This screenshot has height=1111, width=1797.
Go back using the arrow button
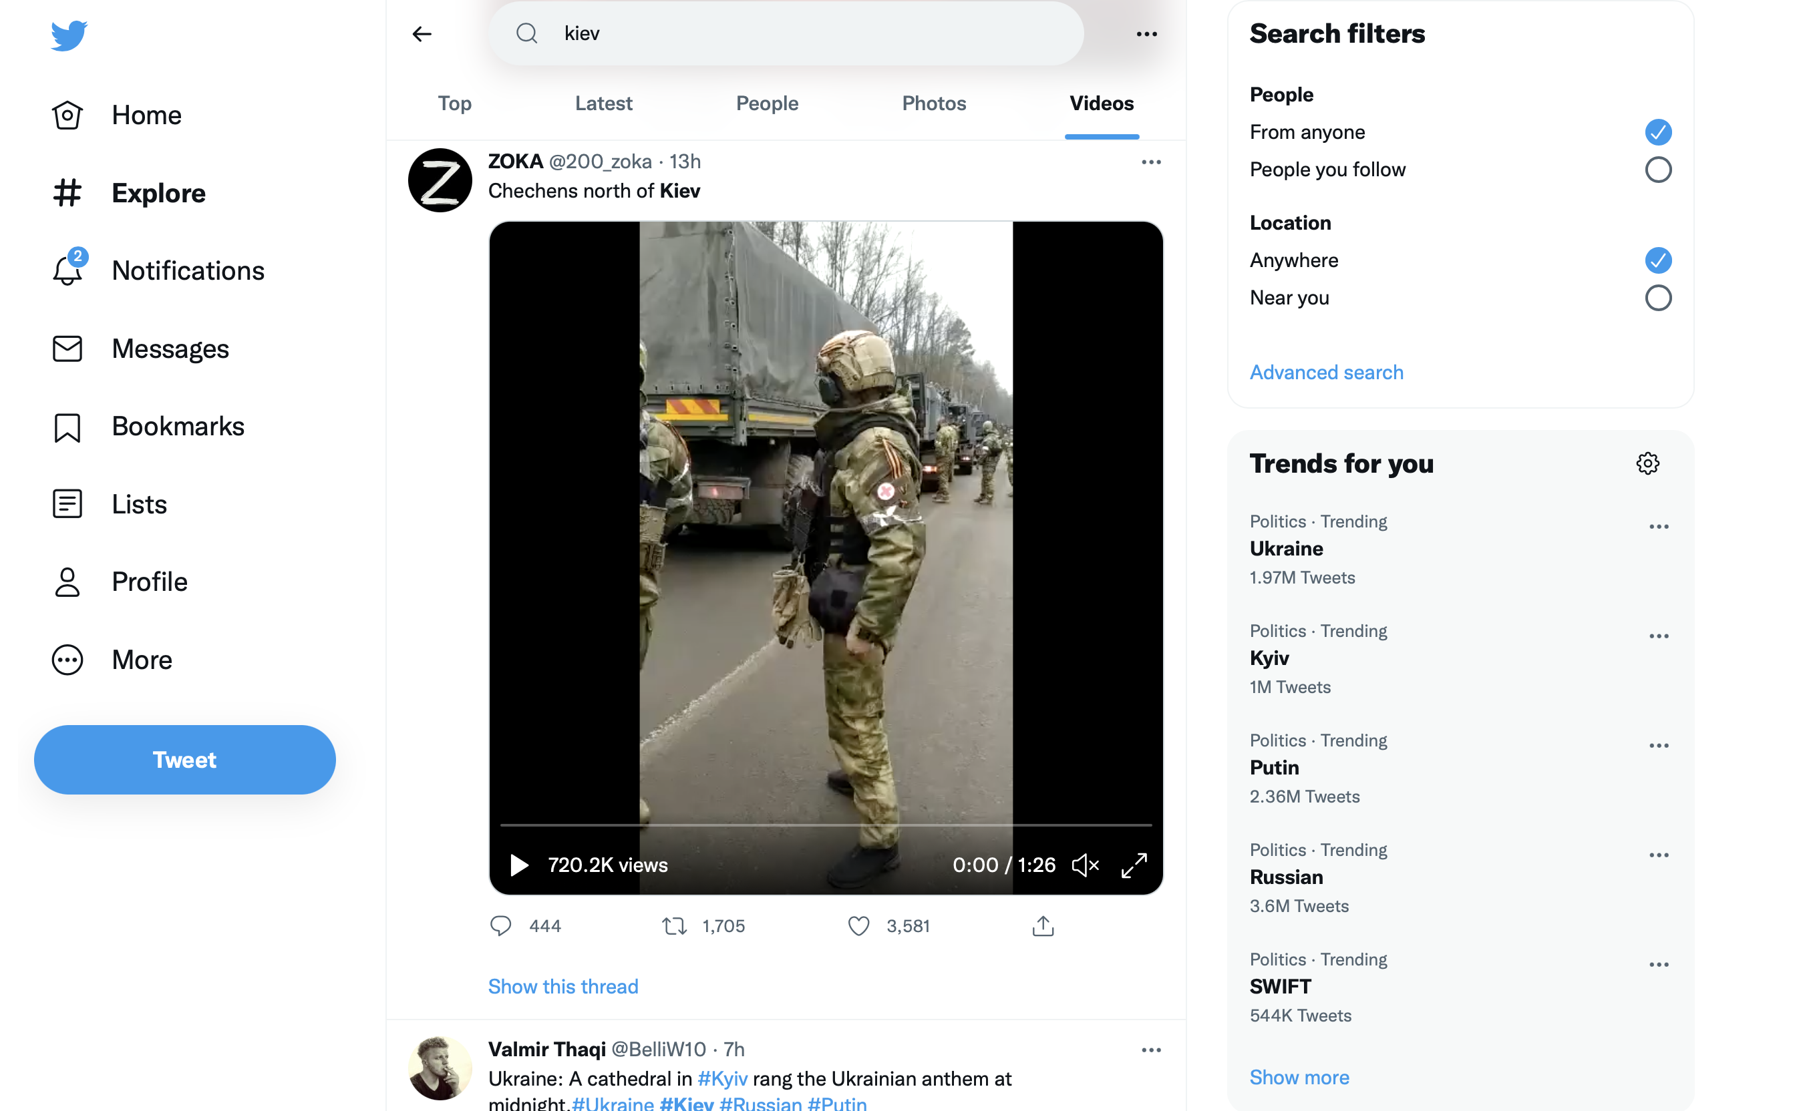pyautogui.click(x=422, y=33)
